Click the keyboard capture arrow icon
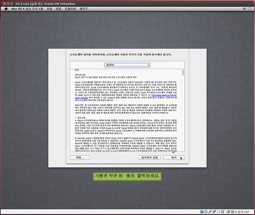The height and width of the screenshot is (215, 255). [x=232, y=211]
